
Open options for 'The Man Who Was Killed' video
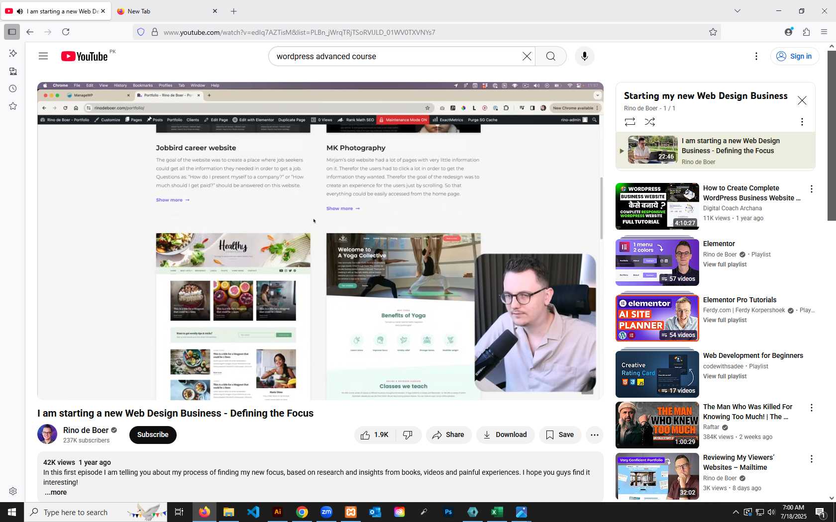(811, 408)
